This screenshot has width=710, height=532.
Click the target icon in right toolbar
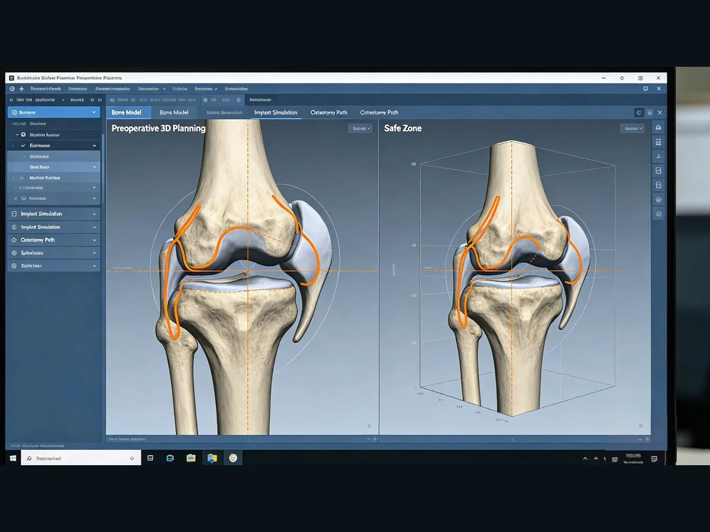pos(659,199)
